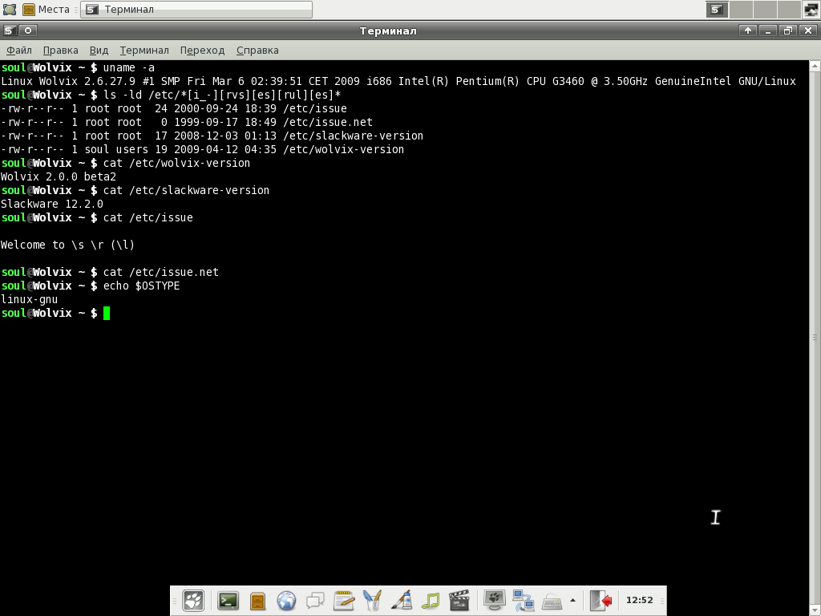Open the Терминал menu in menu bar
The width and height of the screenshot is (821, 616).
coord(144,51)
